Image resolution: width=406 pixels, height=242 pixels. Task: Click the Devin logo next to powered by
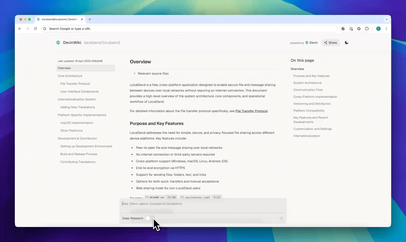pyautogui.click(x=312, y=43)
